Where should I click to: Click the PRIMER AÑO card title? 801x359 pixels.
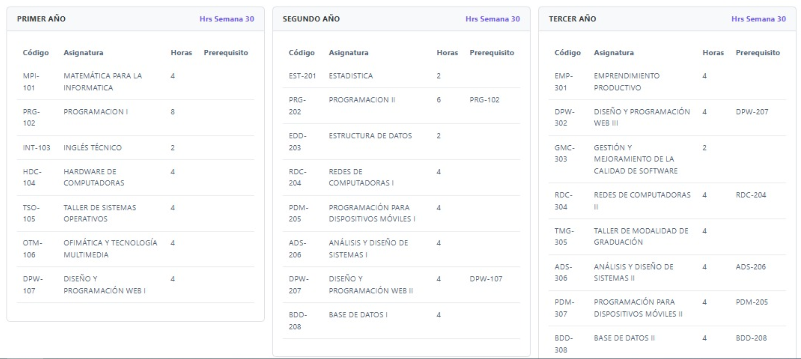41,19
